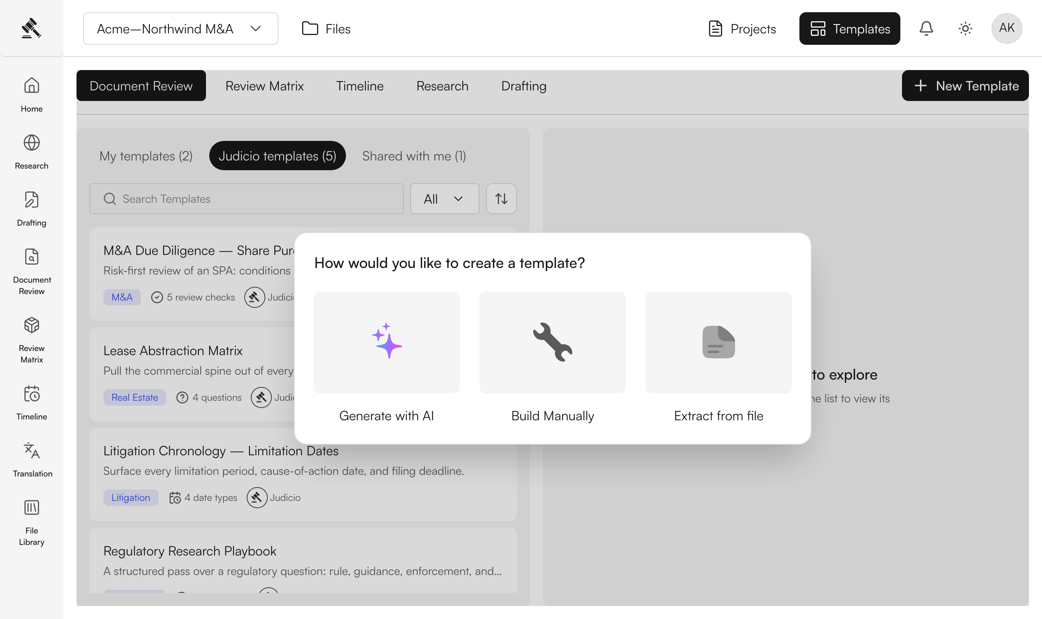The height and width of the screenshot is (619, 1042).
Task: Open AK user avatar menu
Action: coord(1007,29)
